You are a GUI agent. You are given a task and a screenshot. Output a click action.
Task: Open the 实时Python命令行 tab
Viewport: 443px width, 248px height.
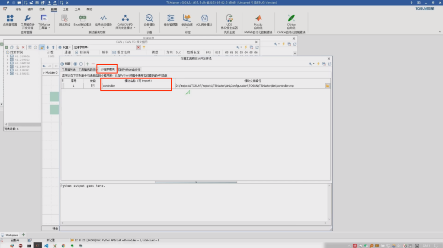(129, 69)
